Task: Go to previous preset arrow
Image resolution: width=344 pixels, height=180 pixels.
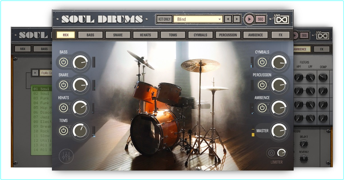Action: pyautogui.click(x=228, y=19)
